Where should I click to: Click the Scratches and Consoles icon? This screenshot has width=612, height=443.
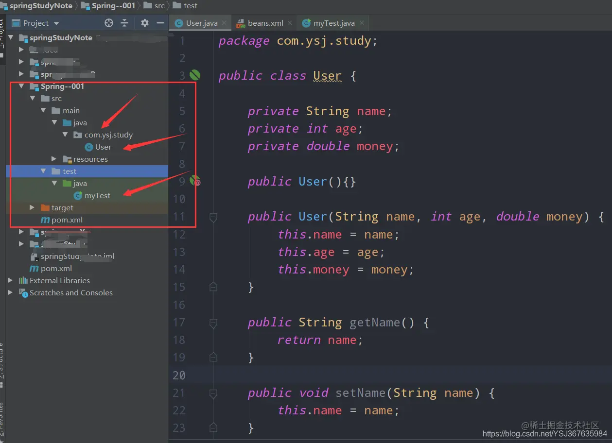tap(23, 292)
